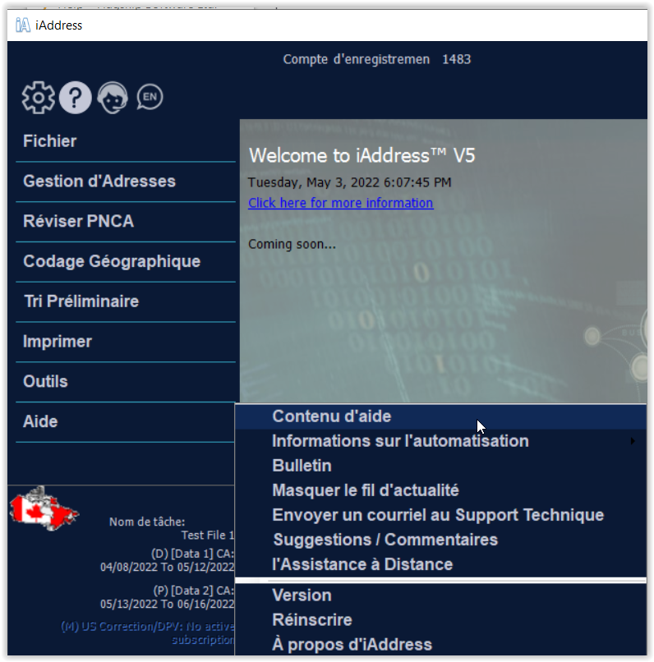Select Tri Préliminaire menu item
Screen dimensions: 654x662
(126, 302)
